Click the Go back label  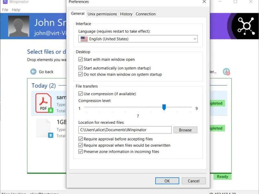(46, 72)
